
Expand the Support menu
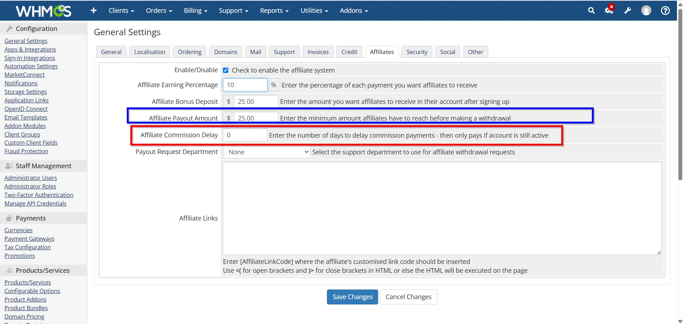[233, 11]
